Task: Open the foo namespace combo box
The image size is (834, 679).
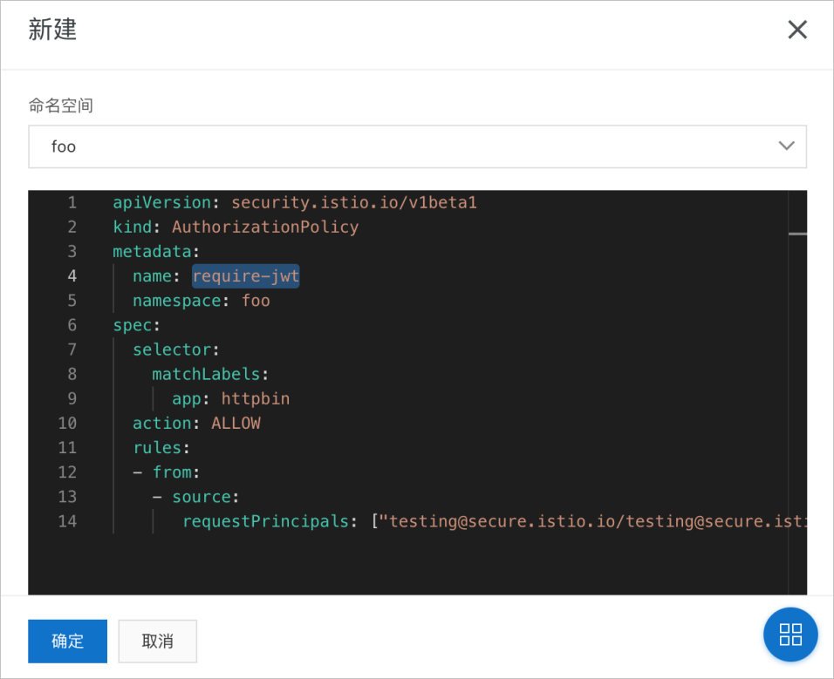Action: tap(417, 146)
